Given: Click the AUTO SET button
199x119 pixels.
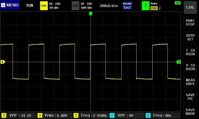Looking at the screenshot, I should coord(190,37).
